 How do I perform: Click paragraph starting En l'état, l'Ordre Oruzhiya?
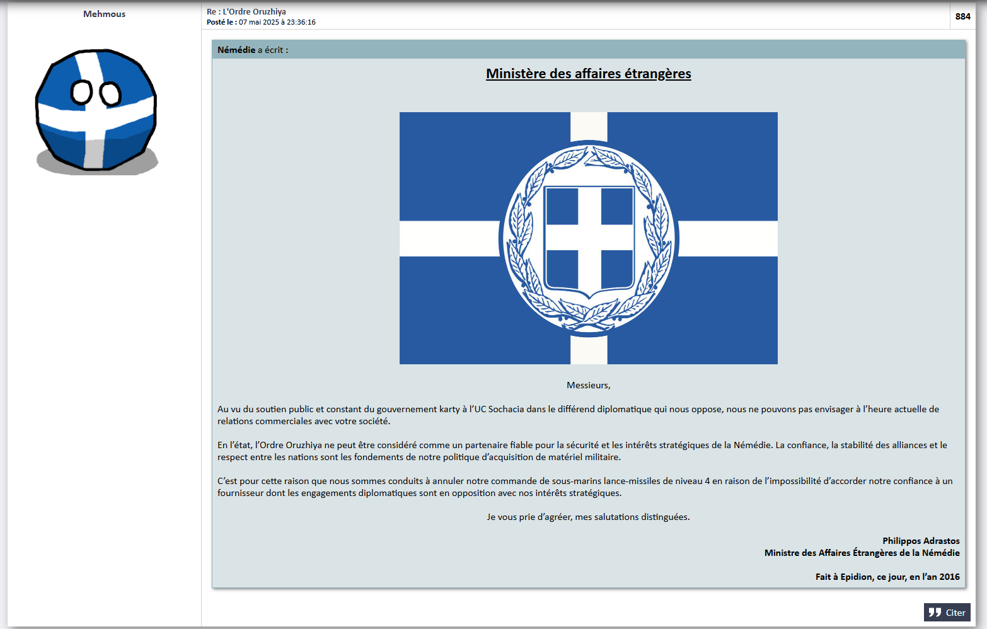582,451
